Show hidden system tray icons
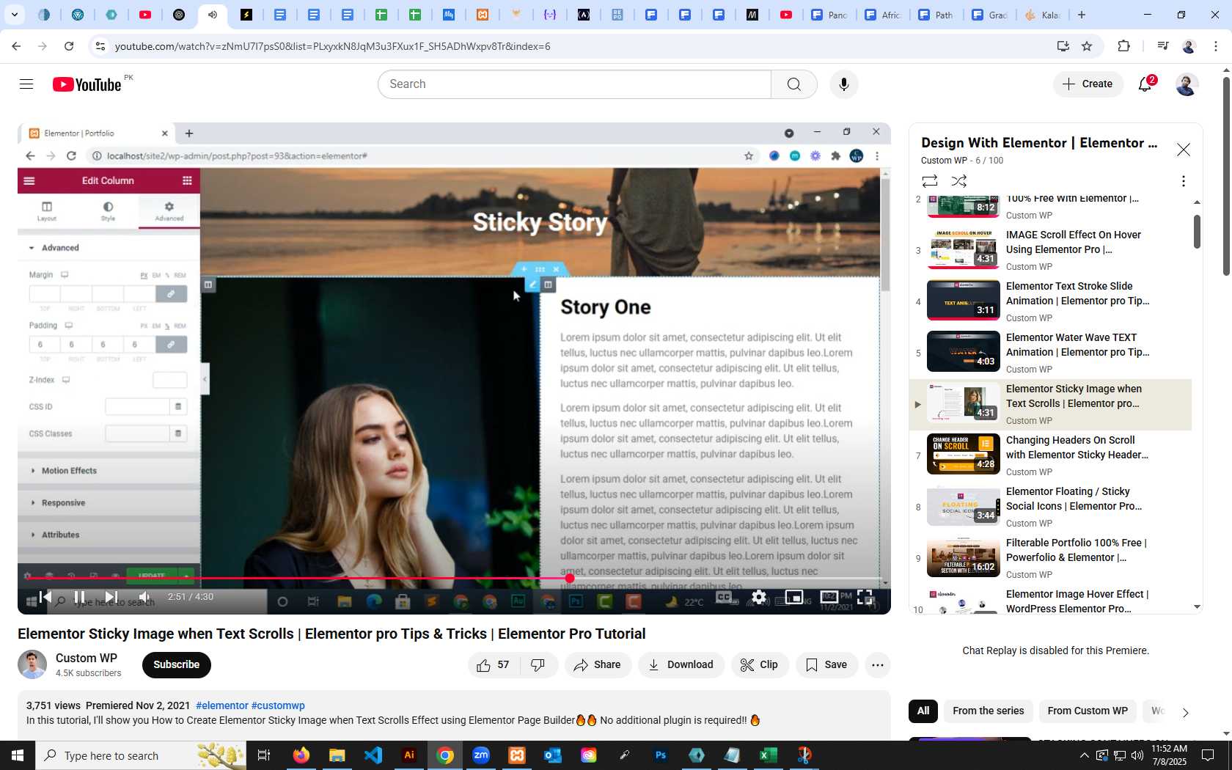1232x770 pixels. point(1084,755)
